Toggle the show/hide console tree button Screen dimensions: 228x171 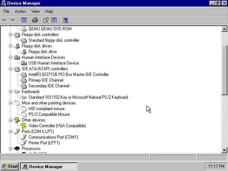point(24,20)
